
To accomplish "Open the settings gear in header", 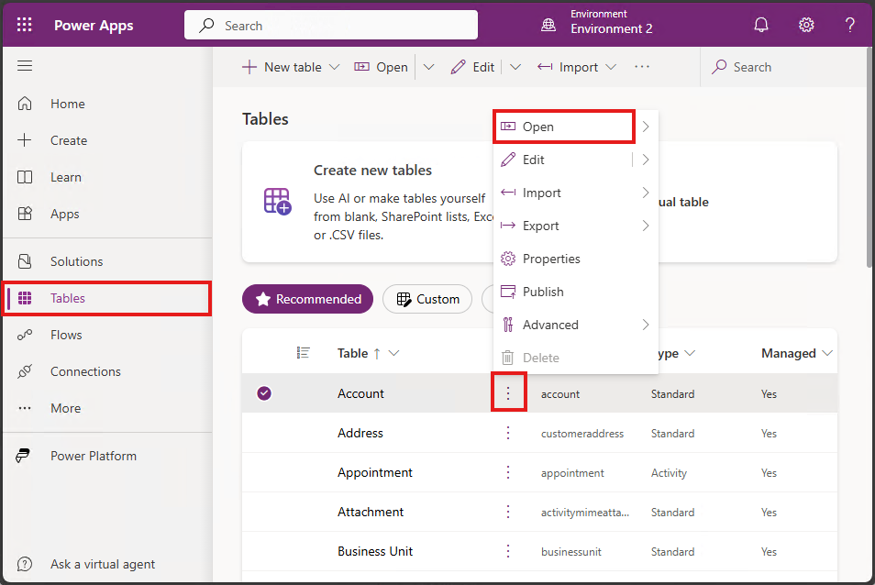I will pyautogui.click(x=806, y=25).
